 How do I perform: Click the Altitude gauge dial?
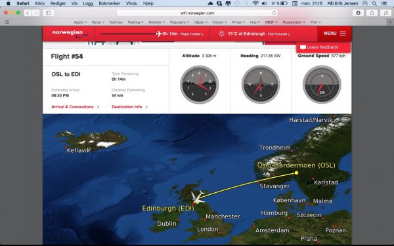pyautogui.click(x=199, y=85)
